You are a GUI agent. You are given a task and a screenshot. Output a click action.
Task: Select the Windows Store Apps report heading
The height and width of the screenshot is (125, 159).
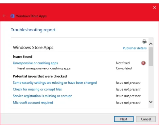point(33,48)
